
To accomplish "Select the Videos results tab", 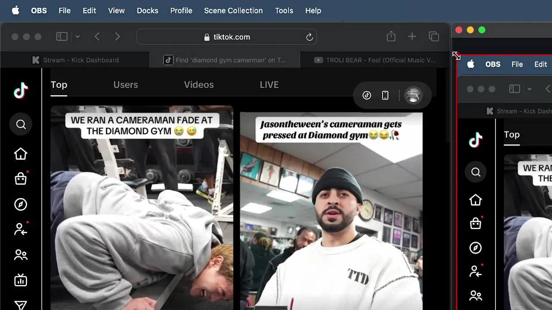I will click(199, 85).
